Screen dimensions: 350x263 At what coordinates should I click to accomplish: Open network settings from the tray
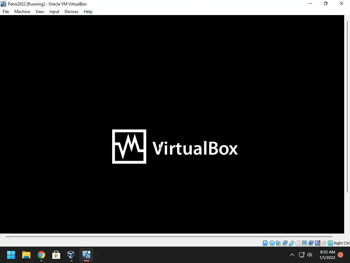[302, 255]
